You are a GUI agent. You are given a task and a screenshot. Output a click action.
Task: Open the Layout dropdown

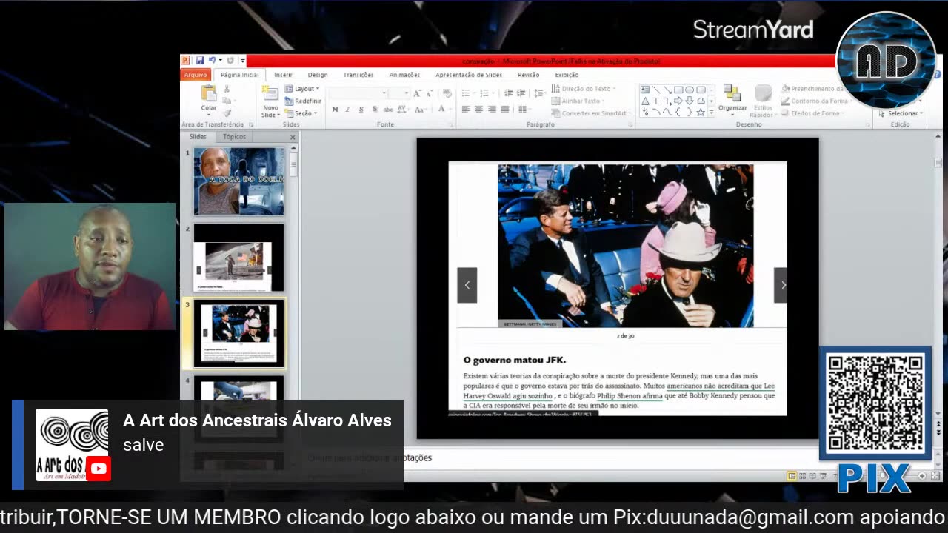coord(302,89)
